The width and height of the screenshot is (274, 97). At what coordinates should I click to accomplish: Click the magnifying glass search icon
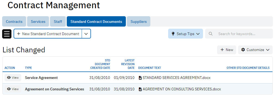(x=211, y=34)
